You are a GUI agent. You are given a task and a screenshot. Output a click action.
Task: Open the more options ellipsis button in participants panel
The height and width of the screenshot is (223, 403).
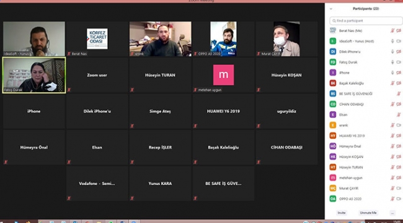[392, 213]
